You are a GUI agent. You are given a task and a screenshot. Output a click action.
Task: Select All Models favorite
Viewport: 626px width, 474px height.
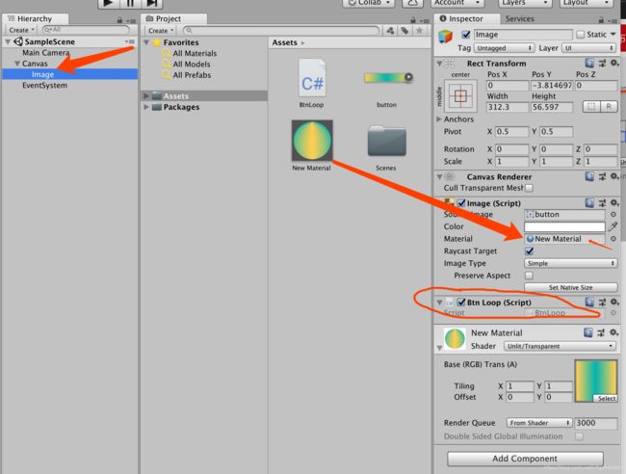click(x=192, y=65)
